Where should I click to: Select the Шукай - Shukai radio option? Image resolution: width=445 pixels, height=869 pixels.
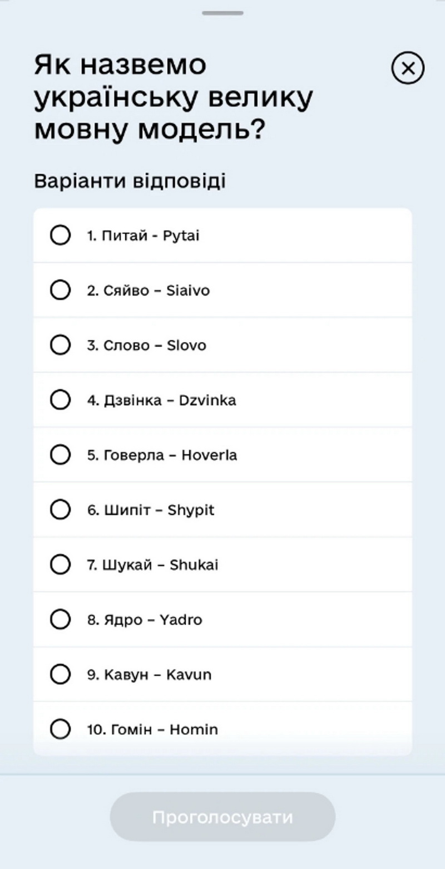coord(60,564)
